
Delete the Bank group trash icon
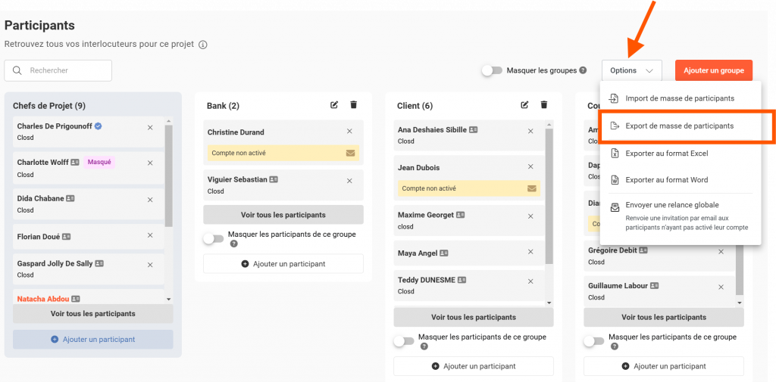point(353,105)
